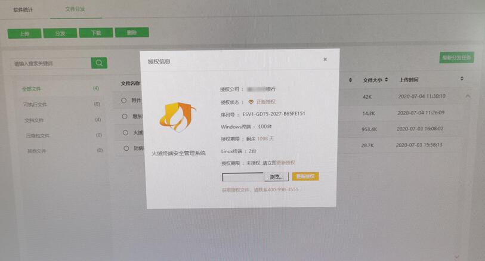The width and height of the screenshot is (485, 261).
Task: Click the Huorong flame shield logo
Action: (x=177, y=117)
